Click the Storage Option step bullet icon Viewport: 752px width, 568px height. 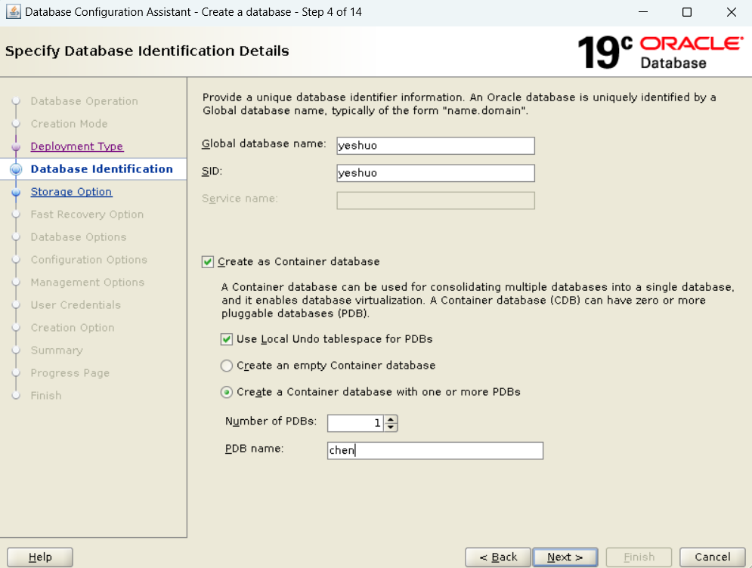16,192
